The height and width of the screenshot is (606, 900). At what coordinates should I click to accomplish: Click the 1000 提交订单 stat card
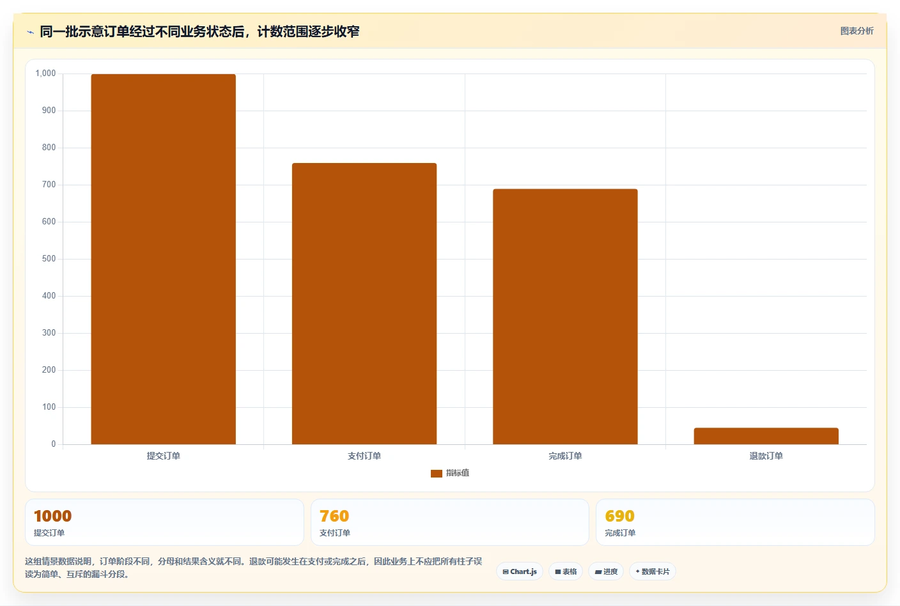[164, 522]
